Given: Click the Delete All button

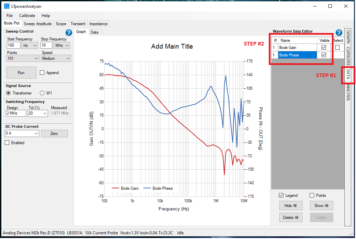Looking at the screenshot, I should (291, 218).
